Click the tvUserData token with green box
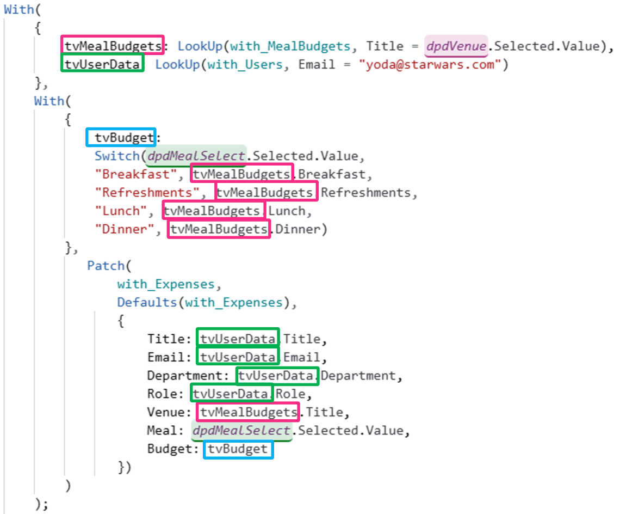Image resolution: width=620 pixels, height=514 pixels. (101, 64)
